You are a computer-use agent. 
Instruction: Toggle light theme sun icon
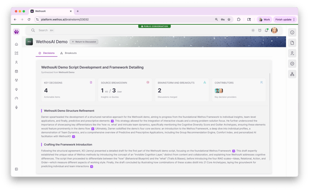(x=253, y=30)
